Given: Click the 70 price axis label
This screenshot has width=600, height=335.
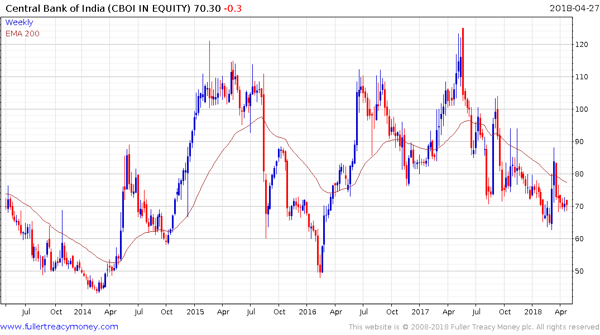Looking at the screenshot, I should pyautogui.click(x=579, y=207).
